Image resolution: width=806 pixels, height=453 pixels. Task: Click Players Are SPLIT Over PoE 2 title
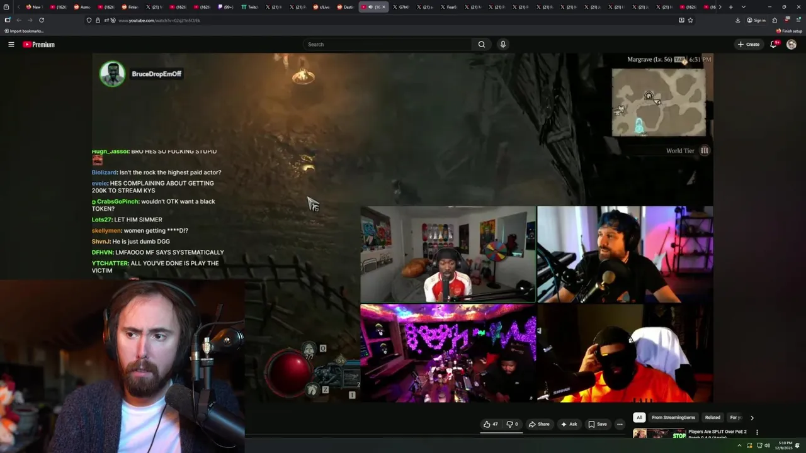[717, 432]
